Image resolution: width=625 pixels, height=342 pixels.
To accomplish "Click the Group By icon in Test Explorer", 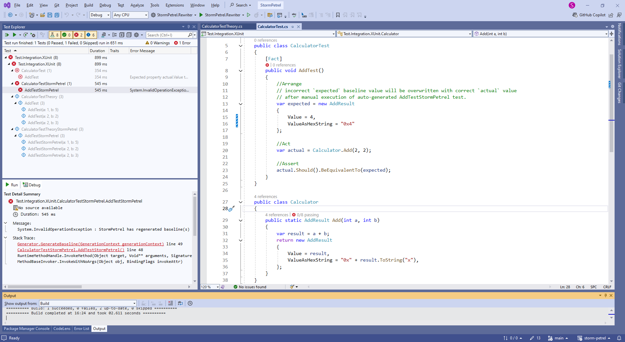I will point(115,35).
